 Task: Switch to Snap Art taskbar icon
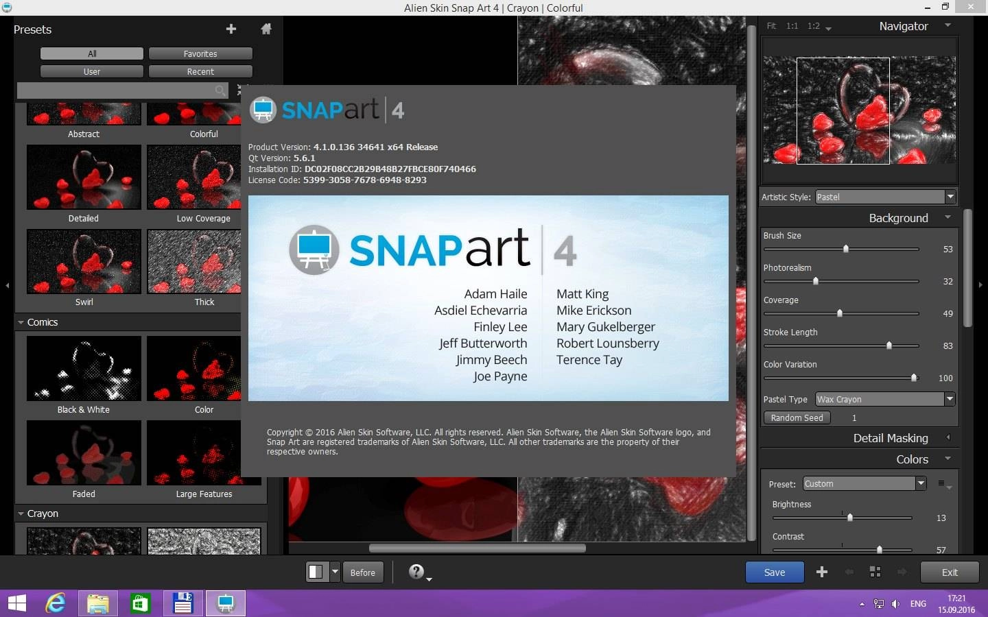click(226, 603)
